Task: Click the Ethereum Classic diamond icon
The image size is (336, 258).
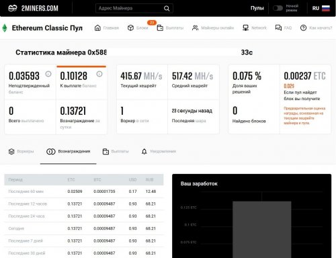Action: (x=5, y=28)
